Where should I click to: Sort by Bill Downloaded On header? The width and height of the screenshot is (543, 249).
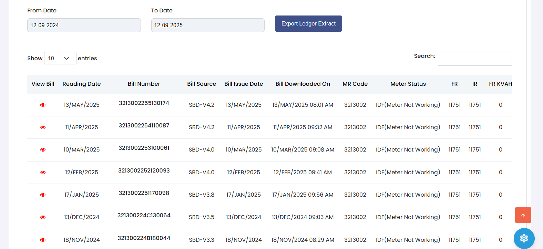(x=303, y=84)
